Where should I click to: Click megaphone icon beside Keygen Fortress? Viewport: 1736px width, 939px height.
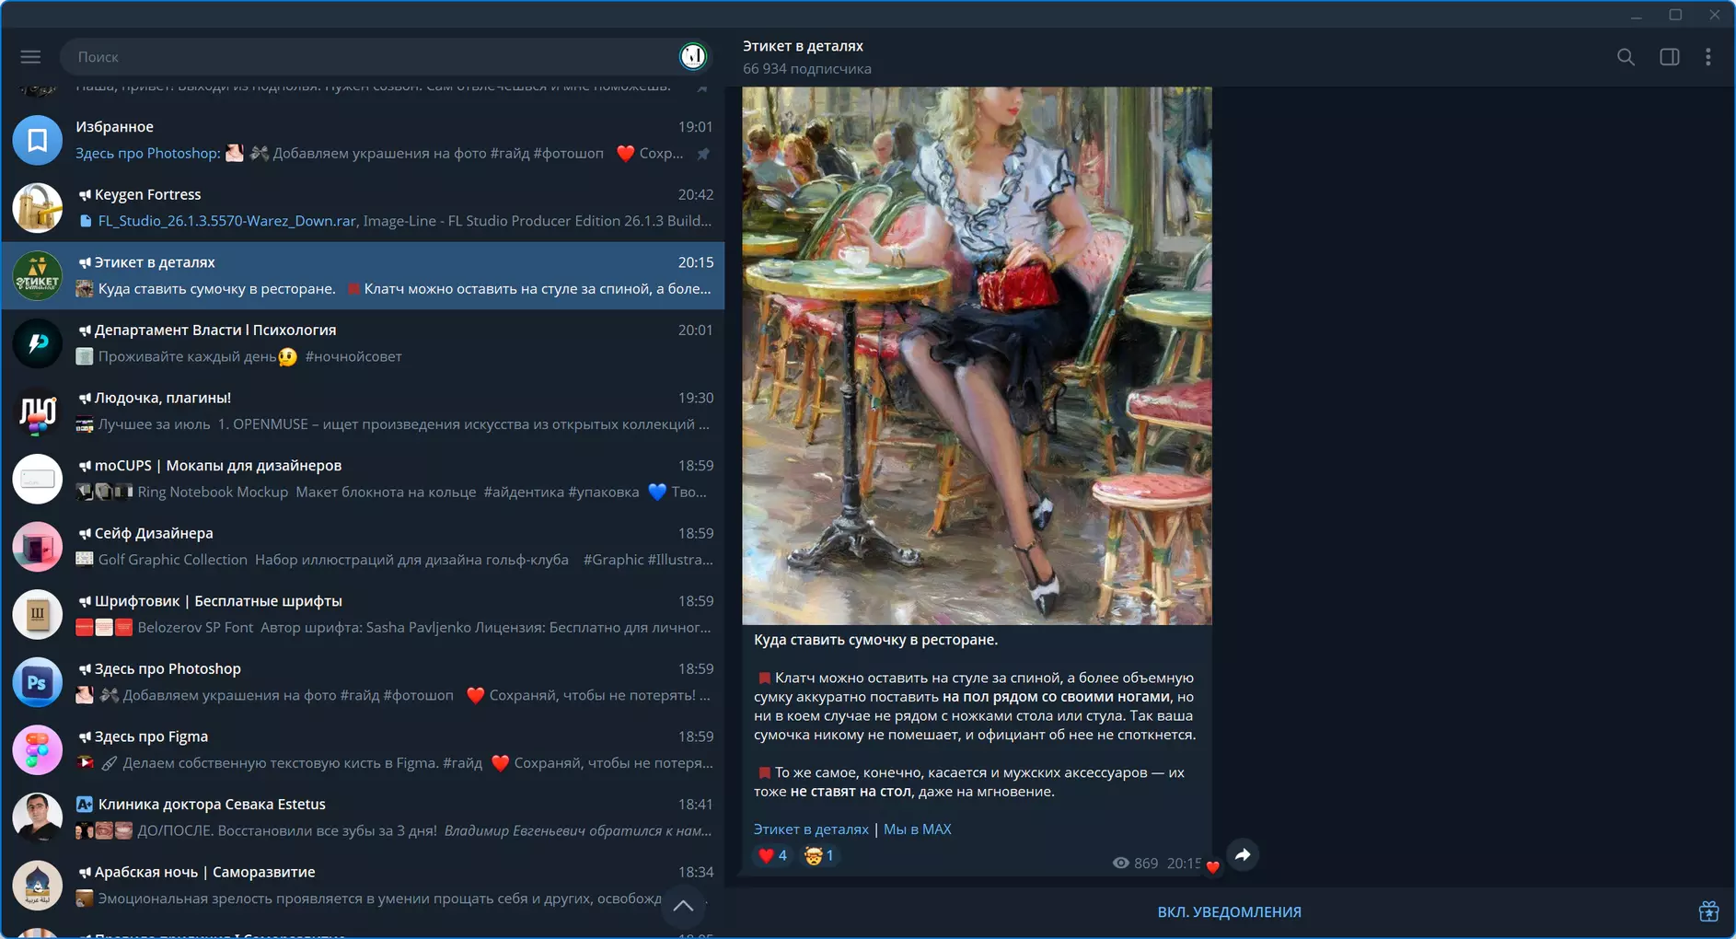(x=85, y=195)
